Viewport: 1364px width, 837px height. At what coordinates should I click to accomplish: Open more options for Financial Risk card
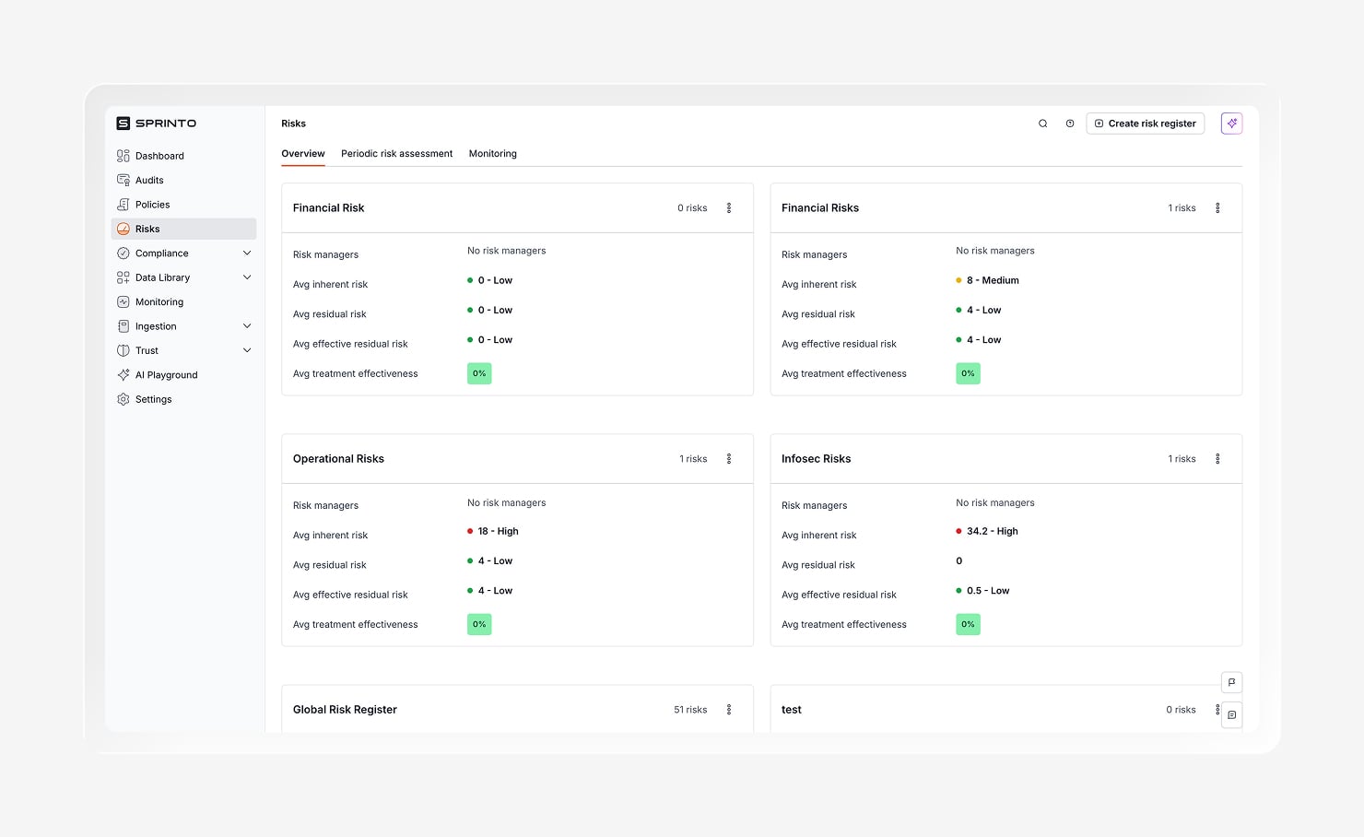[x=729, y=208]
